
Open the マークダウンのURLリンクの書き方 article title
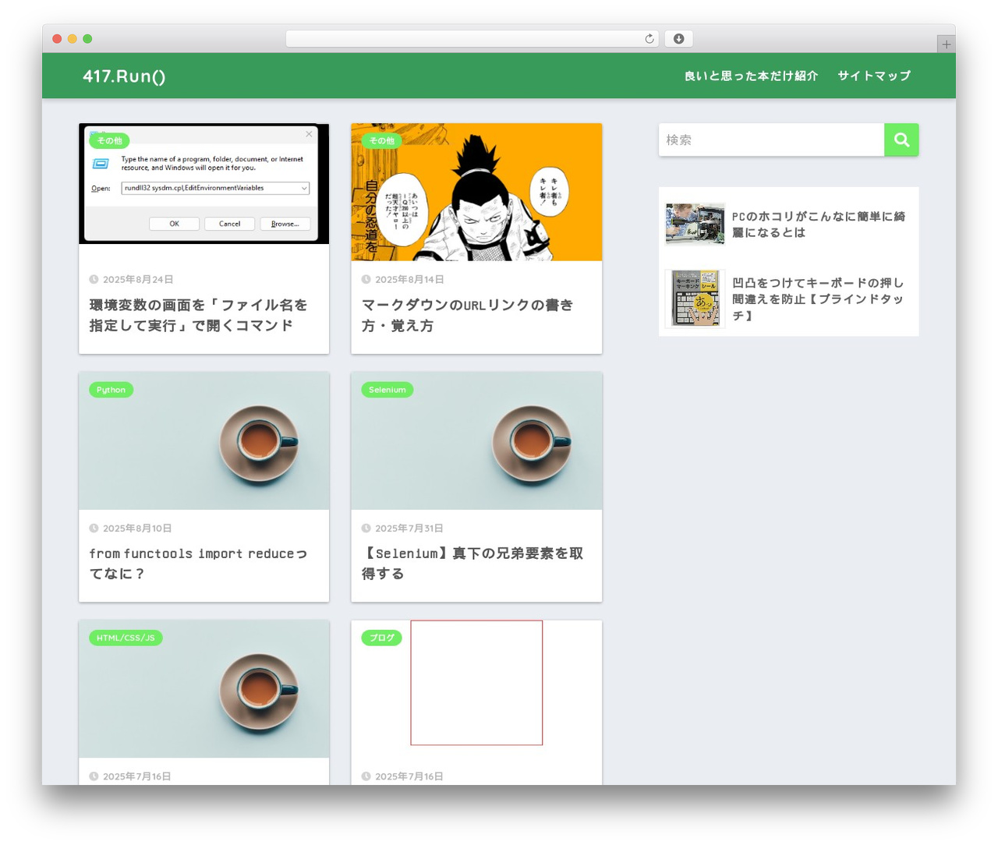[467, 315]
